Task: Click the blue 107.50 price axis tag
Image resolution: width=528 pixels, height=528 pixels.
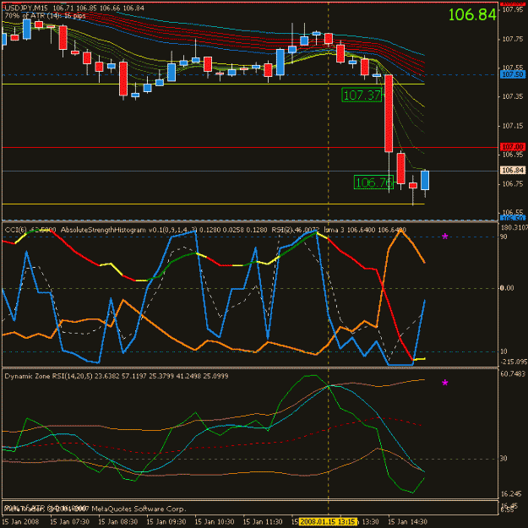Action: pyautogui.click(x=513, y=74)
